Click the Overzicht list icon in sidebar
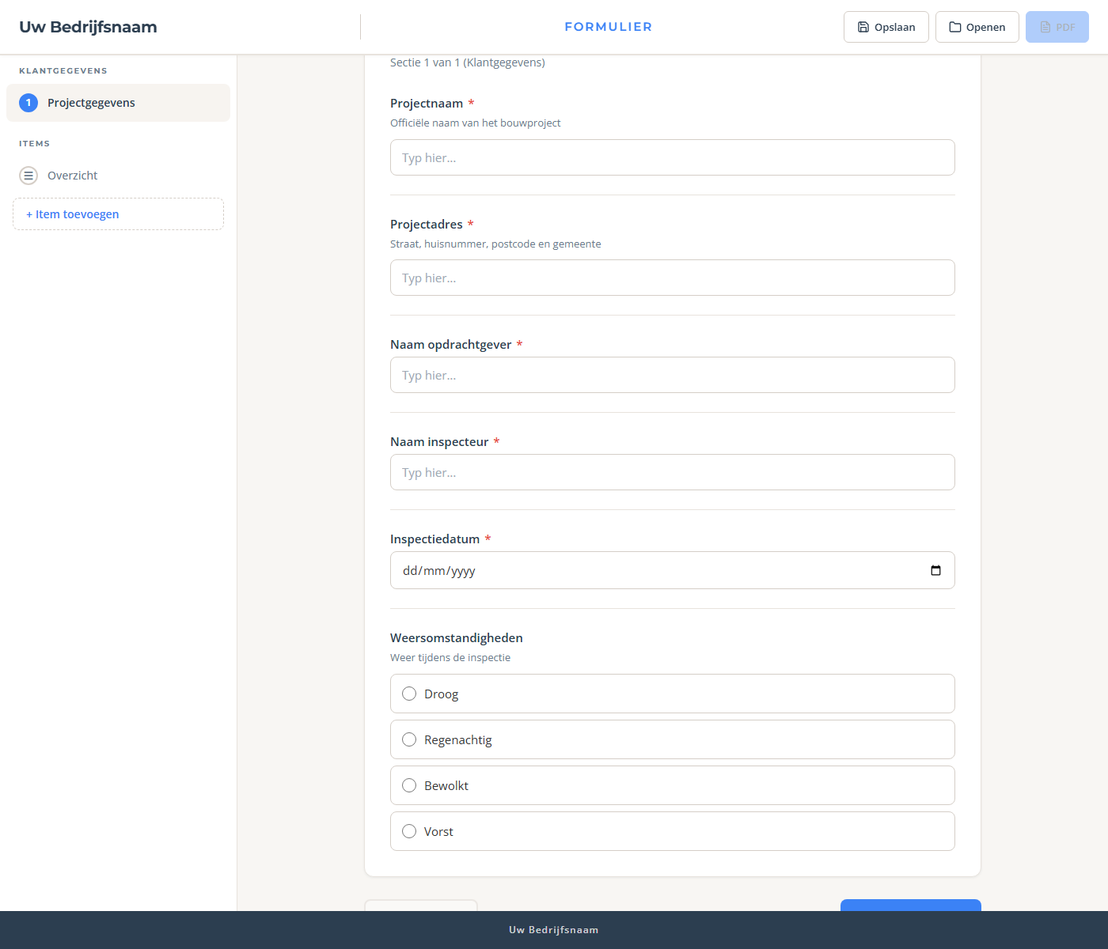The width and height of the screenshot is (1108, 949). [28, 175]
